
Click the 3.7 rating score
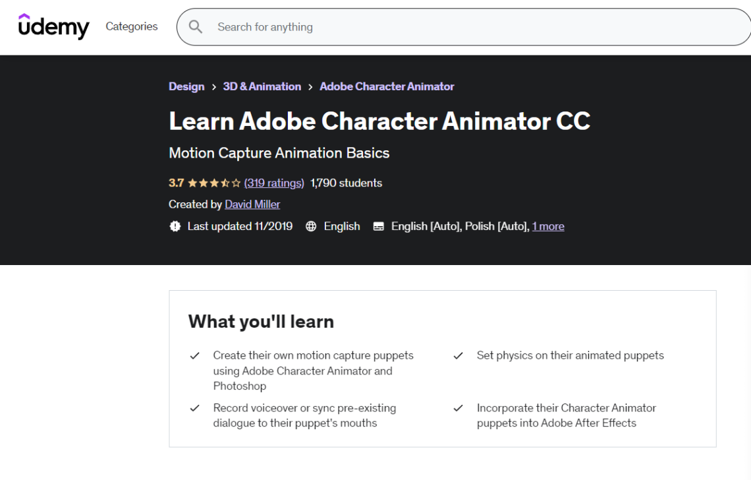[x=177, y=183]
